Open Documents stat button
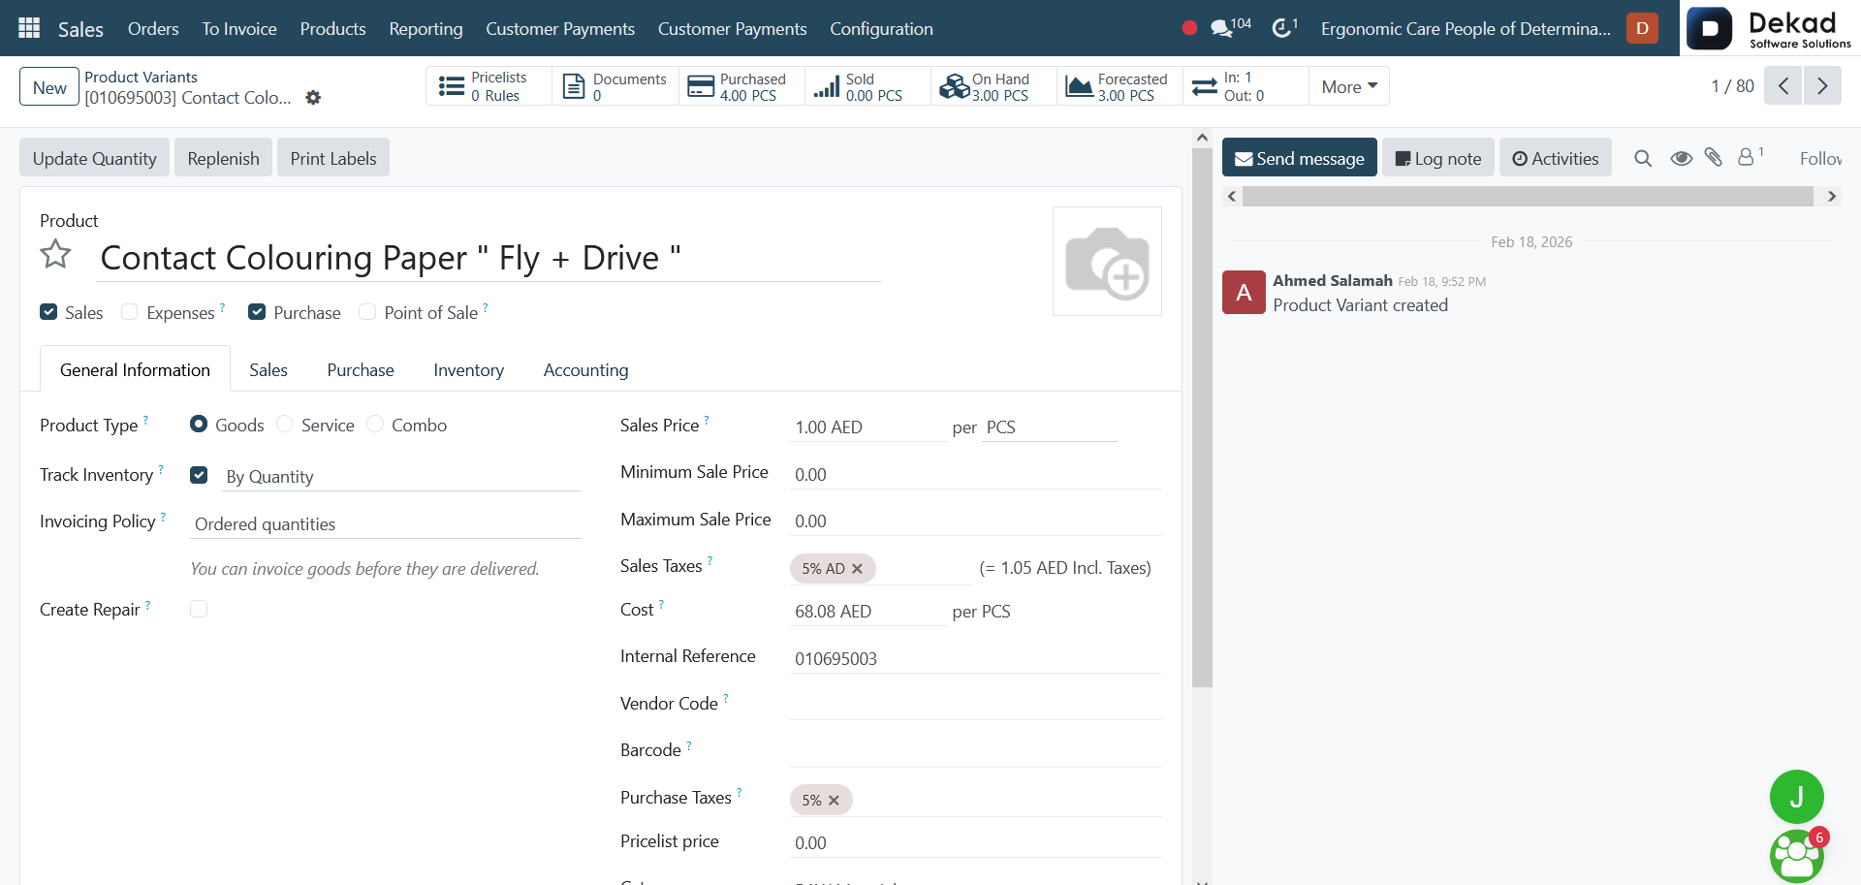This screenshot has height=885, width=1861. tap(615, 86)
